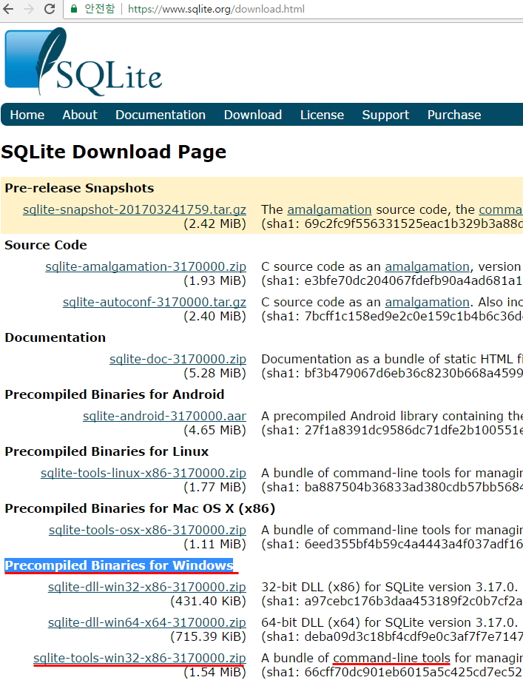The image size is (523, 683).
Task: Open the Home menu item
Action: (27, 115)
